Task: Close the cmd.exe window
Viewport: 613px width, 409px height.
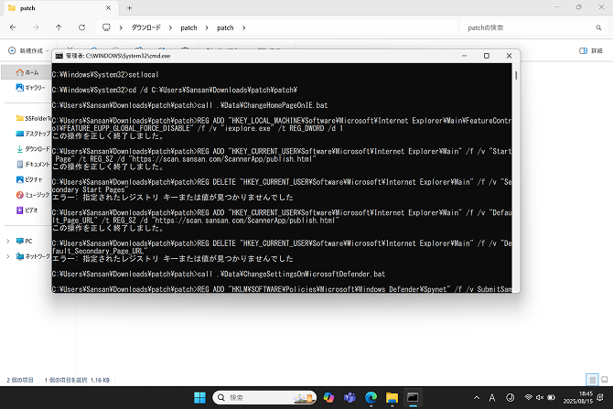Action: (x=509, y=56)
